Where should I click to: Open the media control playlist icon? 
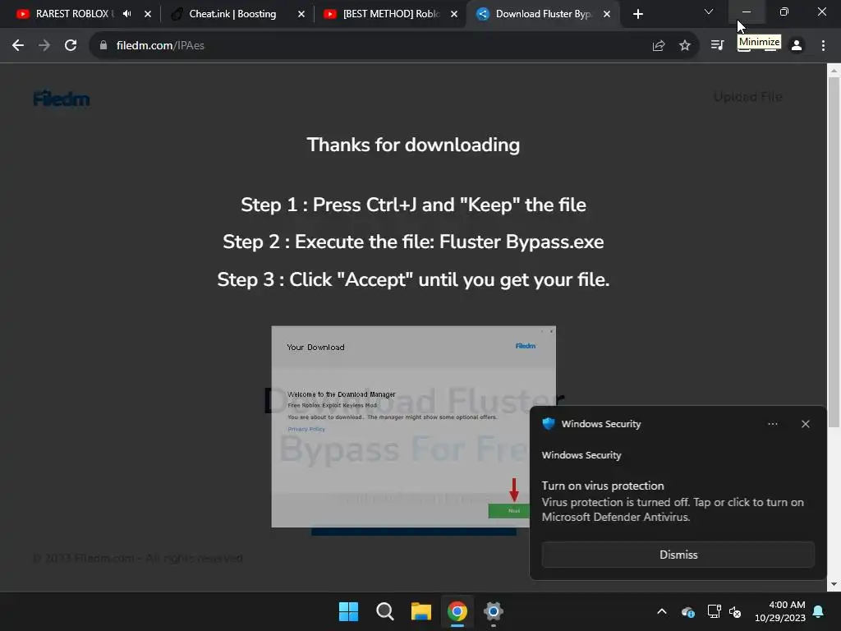[717, 46]
